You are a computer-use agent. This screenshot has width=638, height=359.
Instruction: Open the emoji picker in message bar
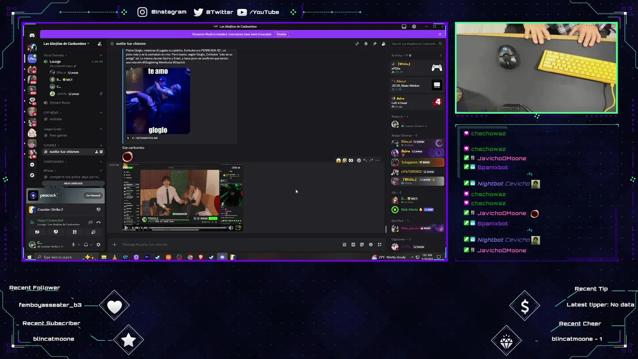click(x=370, y=245)
